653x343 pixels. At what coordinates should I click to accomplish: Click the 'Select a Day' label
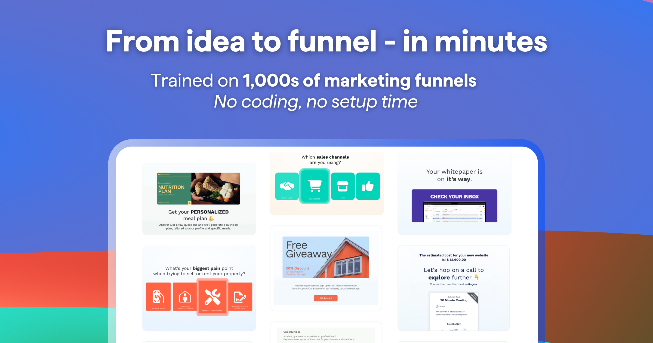coord(454,324)
